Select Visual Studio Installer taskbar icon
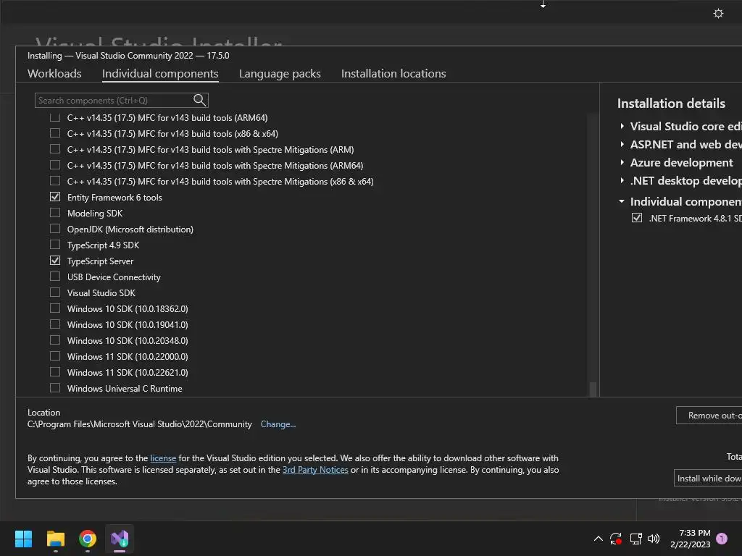The height and width of the screenshot is (556, 742). pyautogui.click(x=120, y=539)
